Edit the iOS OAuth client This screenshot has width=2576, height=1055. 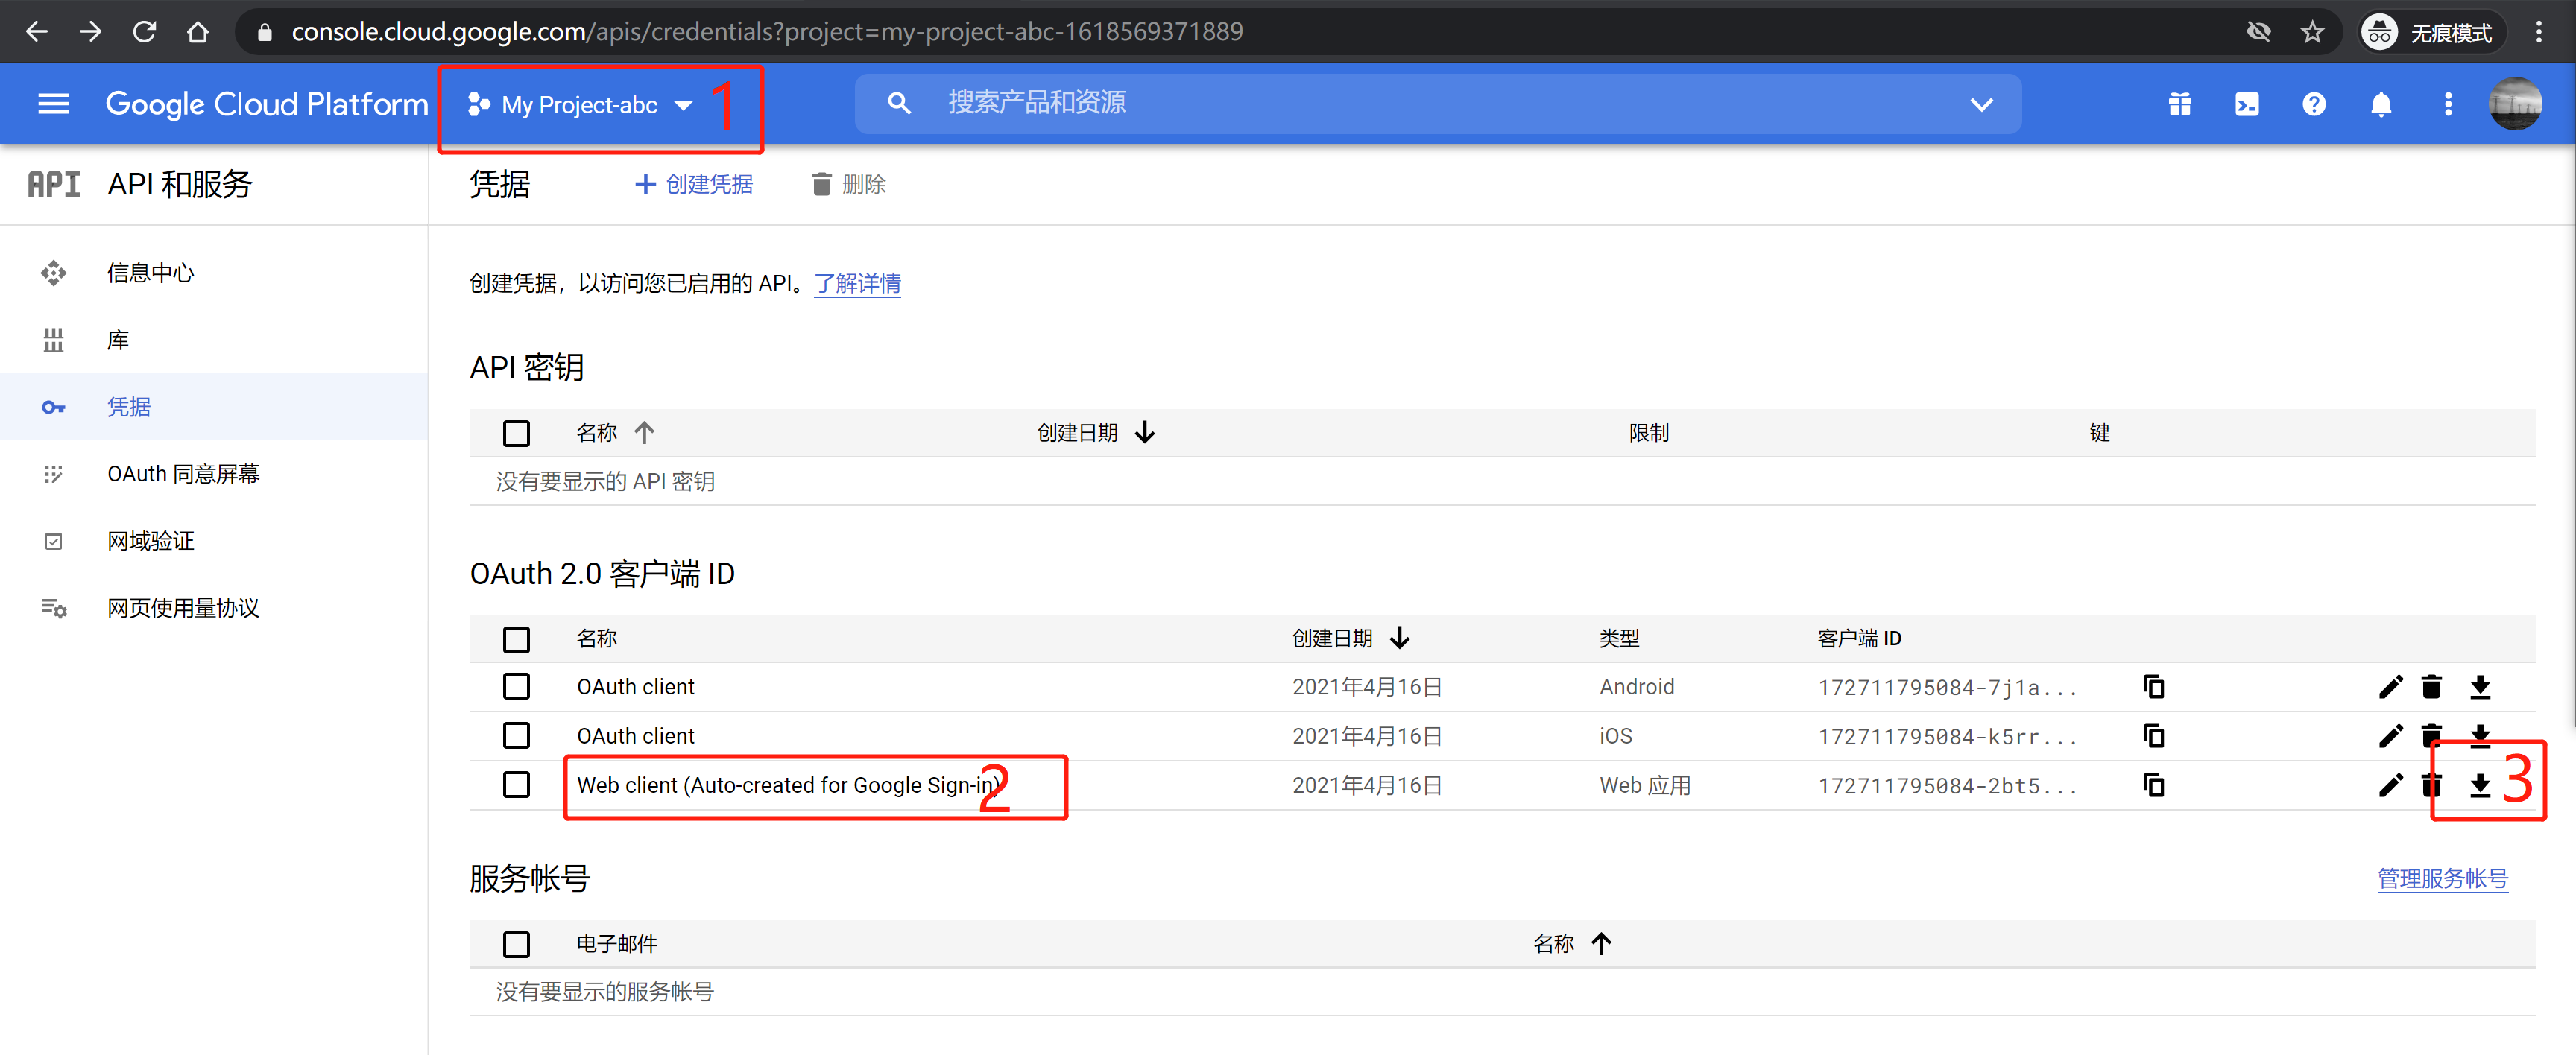point(2390,736)
